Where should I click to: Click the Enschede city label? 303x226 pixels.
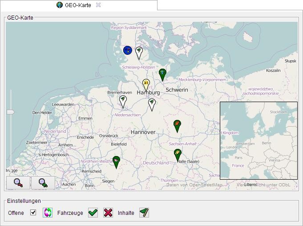(85, 137)
